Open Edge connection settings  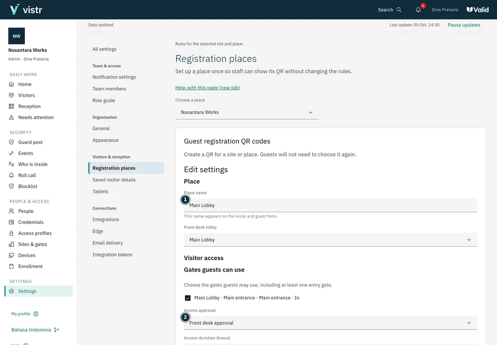[98, 231]
